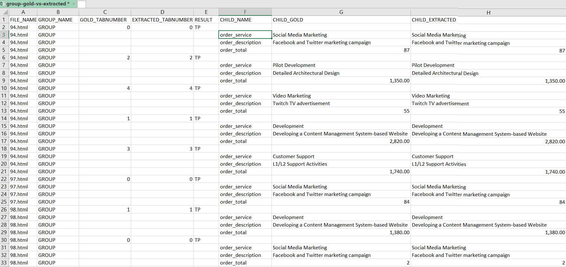This screenshot has height=267, width=566.
Task: Click the spreadsheet file icon on the tab
Action: point(3,4)
